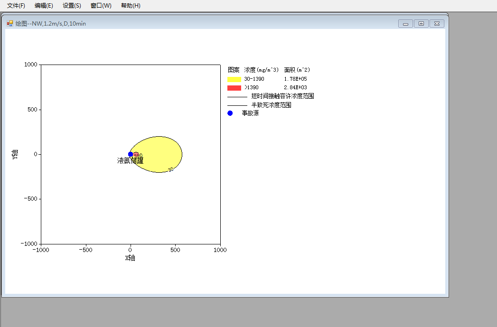Click the 面积(m^2) column header
Viewport: 497px width, 327px height.
coord(297,70)
